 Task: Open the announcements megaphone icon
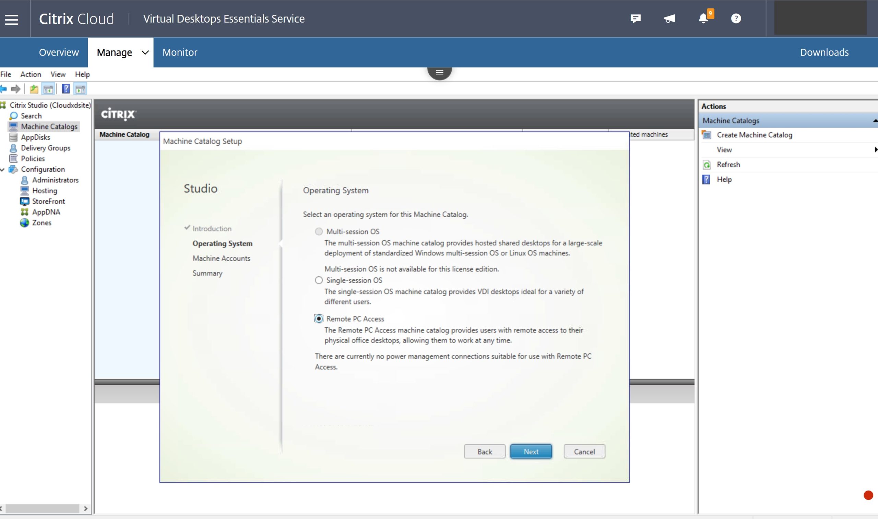(x=669, y=19)
